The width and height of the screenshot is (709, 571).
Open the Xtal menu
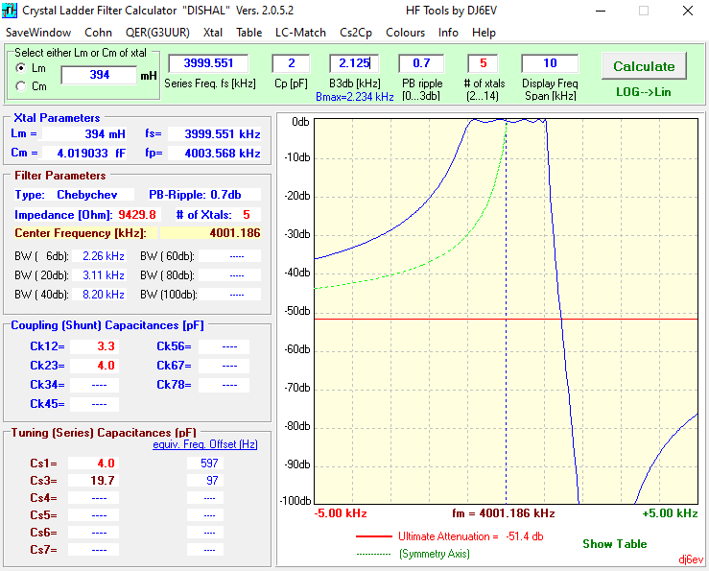click(x=213, y=33)
